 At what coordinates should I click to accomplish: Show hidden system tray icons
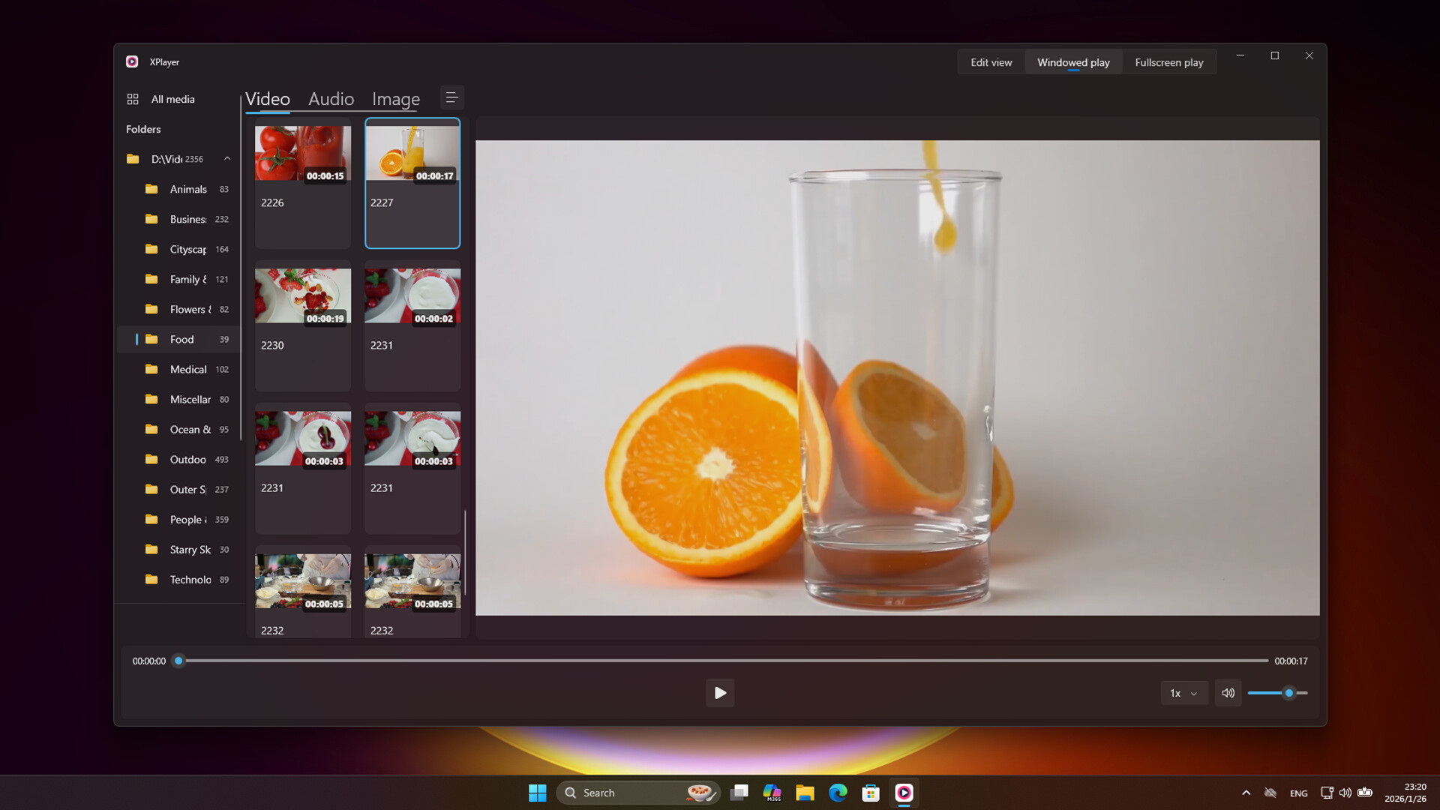(x=1246, y=793)
